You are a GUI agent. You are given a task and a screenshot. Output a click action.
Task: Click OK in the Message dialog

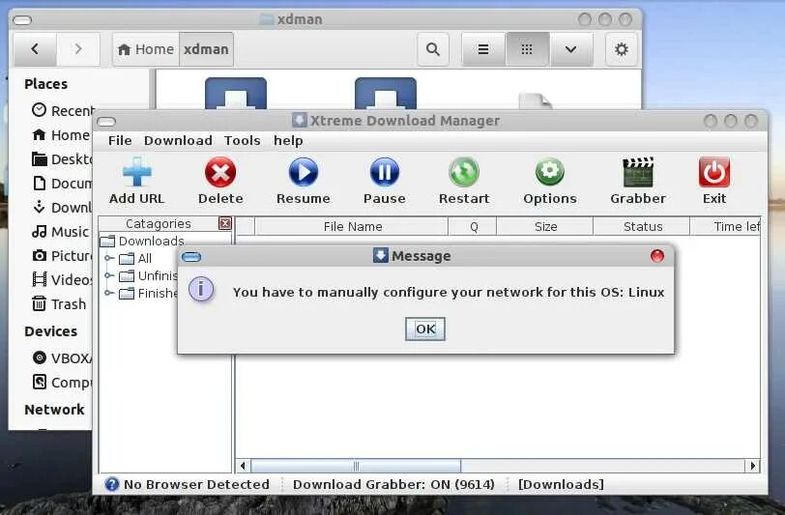coord(425,329)
